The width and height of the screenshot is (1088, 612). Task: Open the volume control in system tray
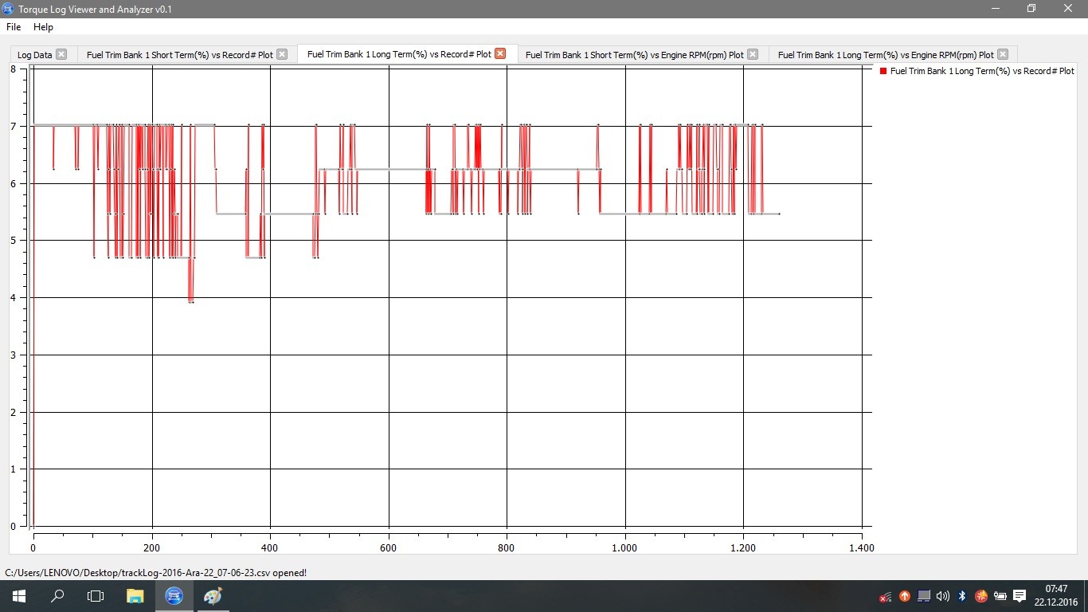[943, 596]
